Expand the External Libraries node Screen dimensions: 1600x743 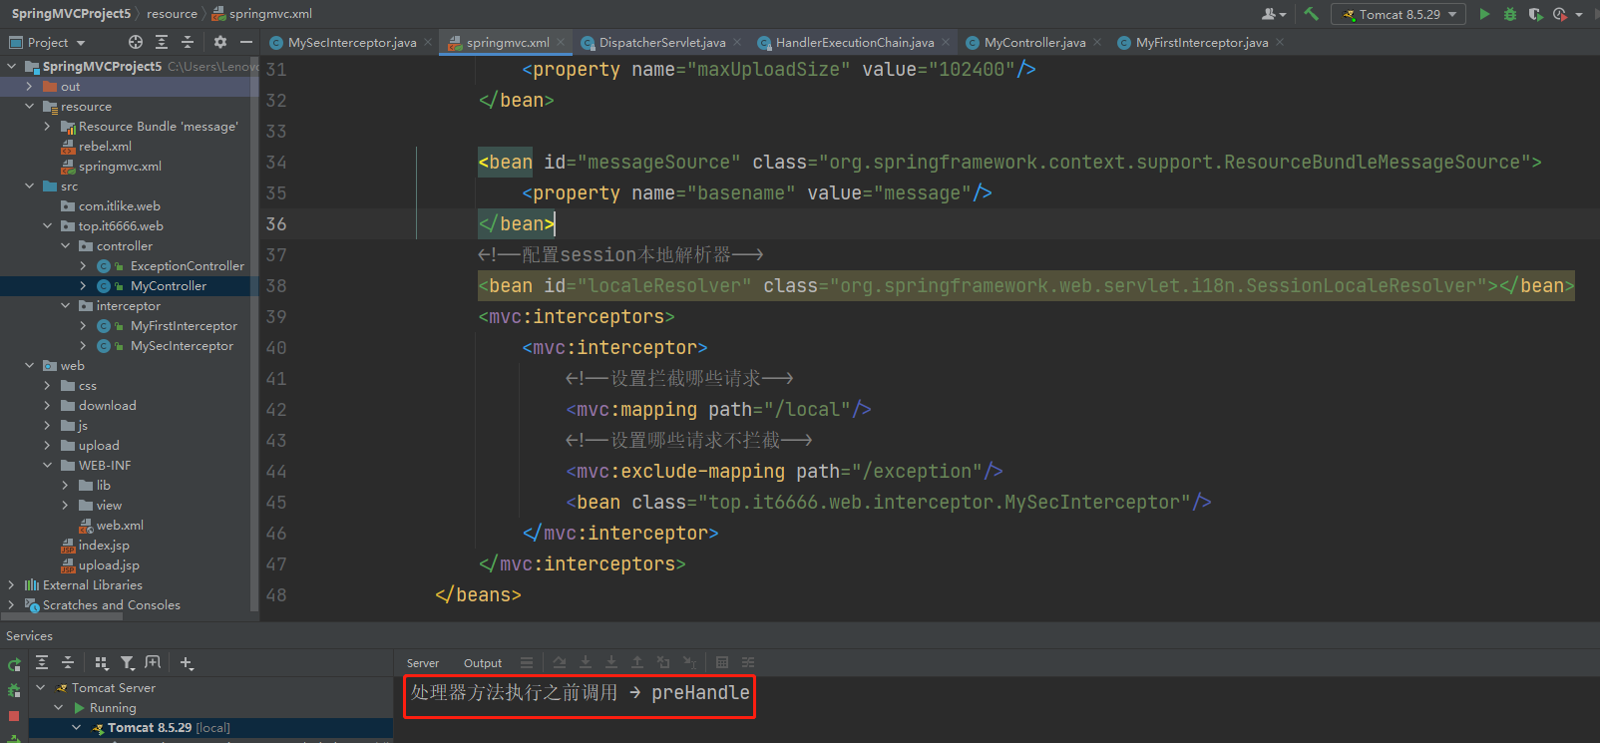[x=11, y=585]
